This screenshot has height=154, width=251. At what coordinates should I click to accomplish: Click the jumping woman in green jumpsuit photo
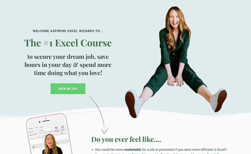(176, 62)
